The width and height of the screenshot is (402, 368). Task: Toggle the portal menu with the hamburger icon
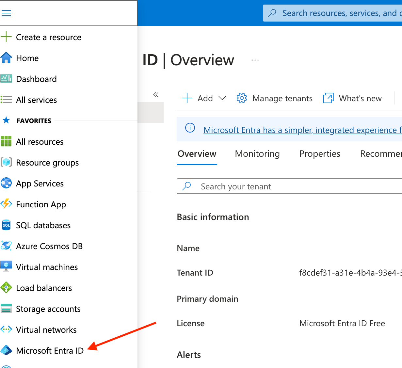[x=7, y=13]
